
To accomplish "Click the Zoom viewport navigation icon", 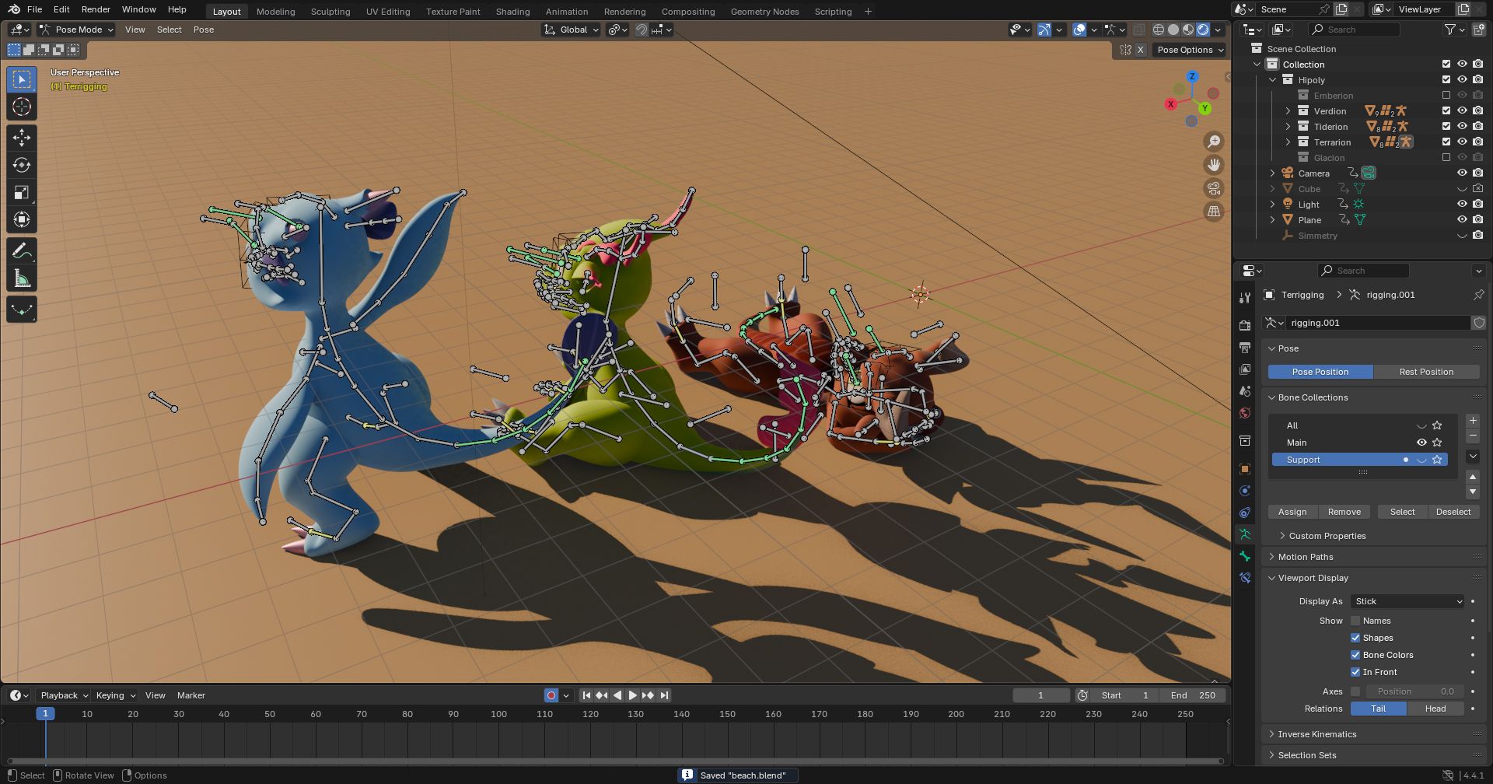I will pos(1213,142).
